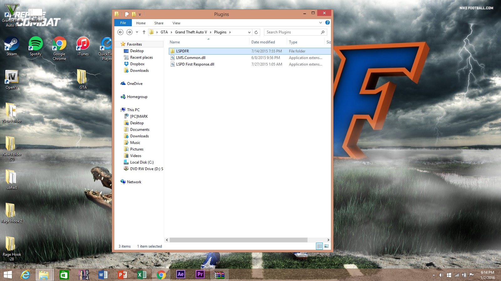Open the File menu tab
Image resolution: width=501 pixels, height=281 pixels.
123,23
